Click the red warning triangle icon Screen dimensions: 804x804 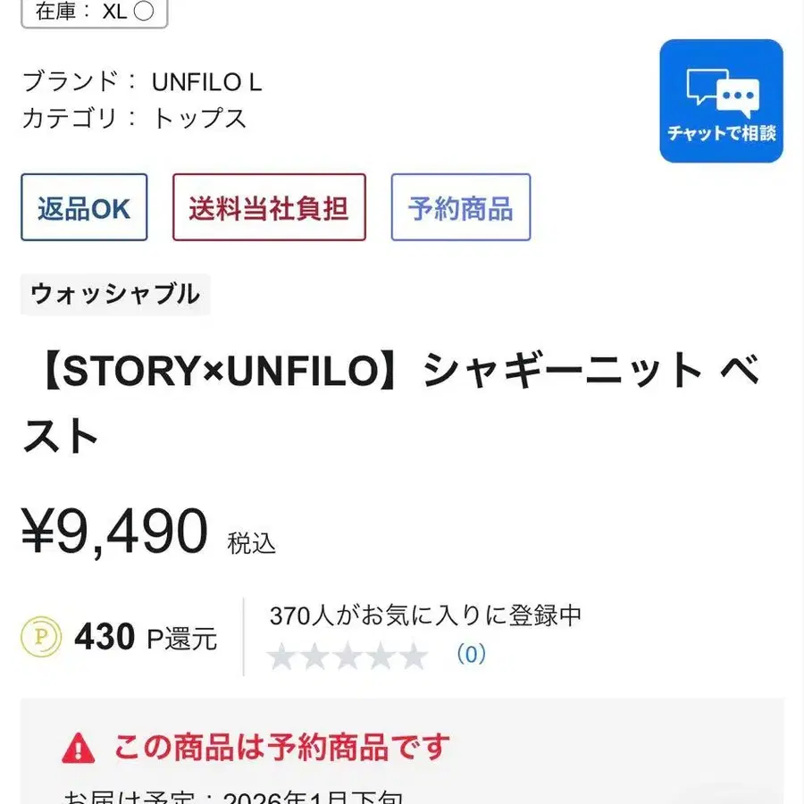pos(79,747)
